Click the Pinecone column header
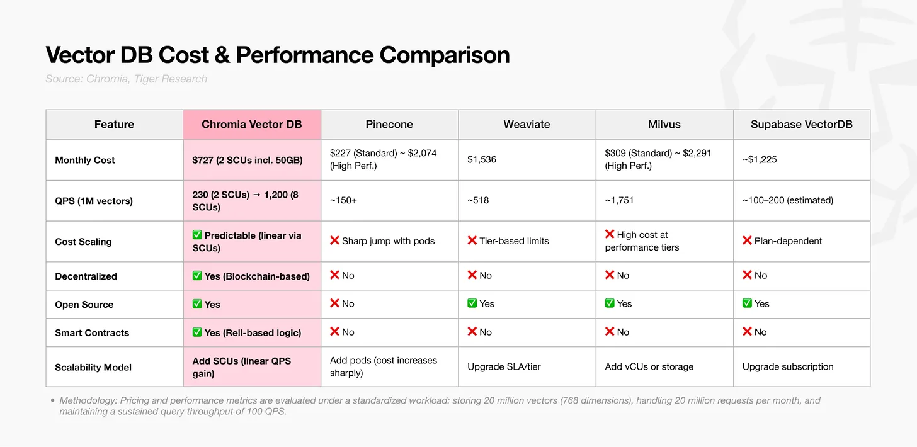 click(x=389, y=125)
